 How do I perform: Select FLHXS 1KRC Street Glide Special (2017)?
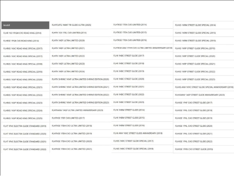pos(134,142)
